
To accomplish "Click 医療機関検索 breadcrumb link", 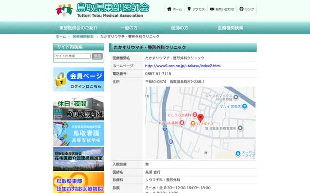I will click(x=83, y=37).
